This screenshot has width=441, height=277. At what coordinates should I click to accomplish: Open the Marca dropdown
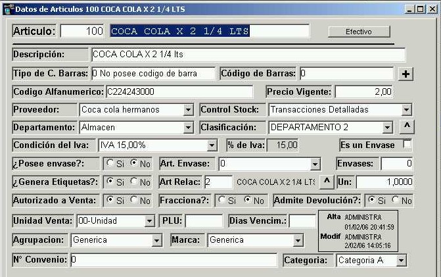tap(298, 241)
